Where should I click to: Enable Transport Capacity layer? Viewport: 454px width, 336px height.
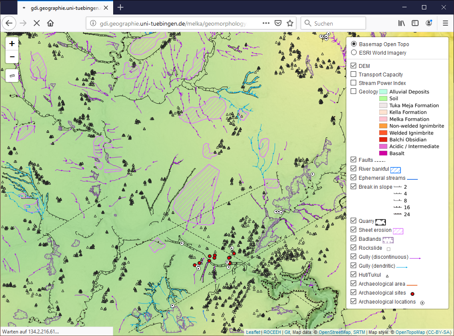353,74
